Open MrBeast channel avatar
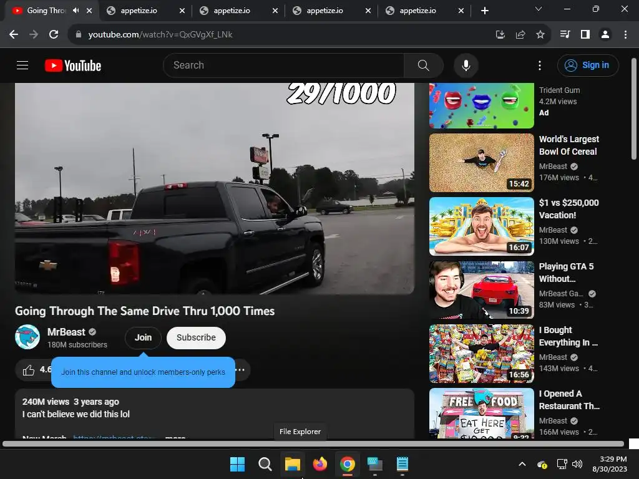Viewport: 639px width, 479px height. (x=27, y=337)
